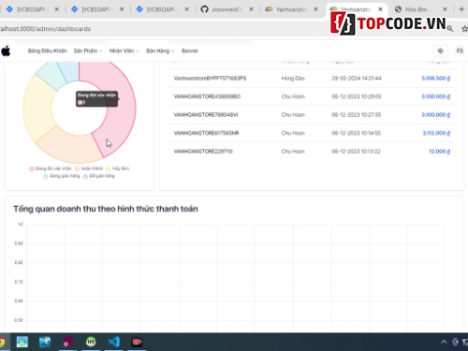This screenshot has height=351, width=468.
Task: Toggle the Đang giao hàng legend item
Action: pyautogui.click(x=62, y=176)
